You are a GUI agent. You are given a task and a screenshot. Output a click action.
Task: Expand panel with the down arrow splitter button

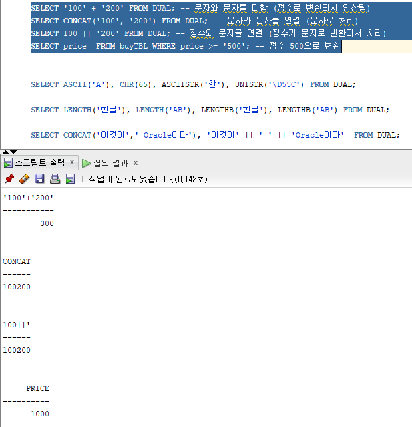(x=13, y=152)
